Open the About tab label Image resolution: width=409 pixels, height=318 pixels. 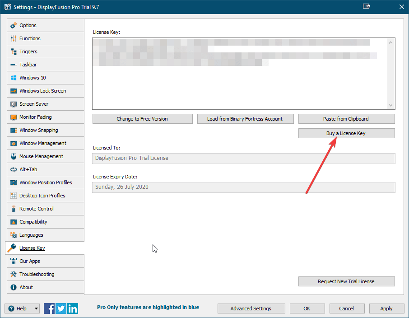coord(26,287)
